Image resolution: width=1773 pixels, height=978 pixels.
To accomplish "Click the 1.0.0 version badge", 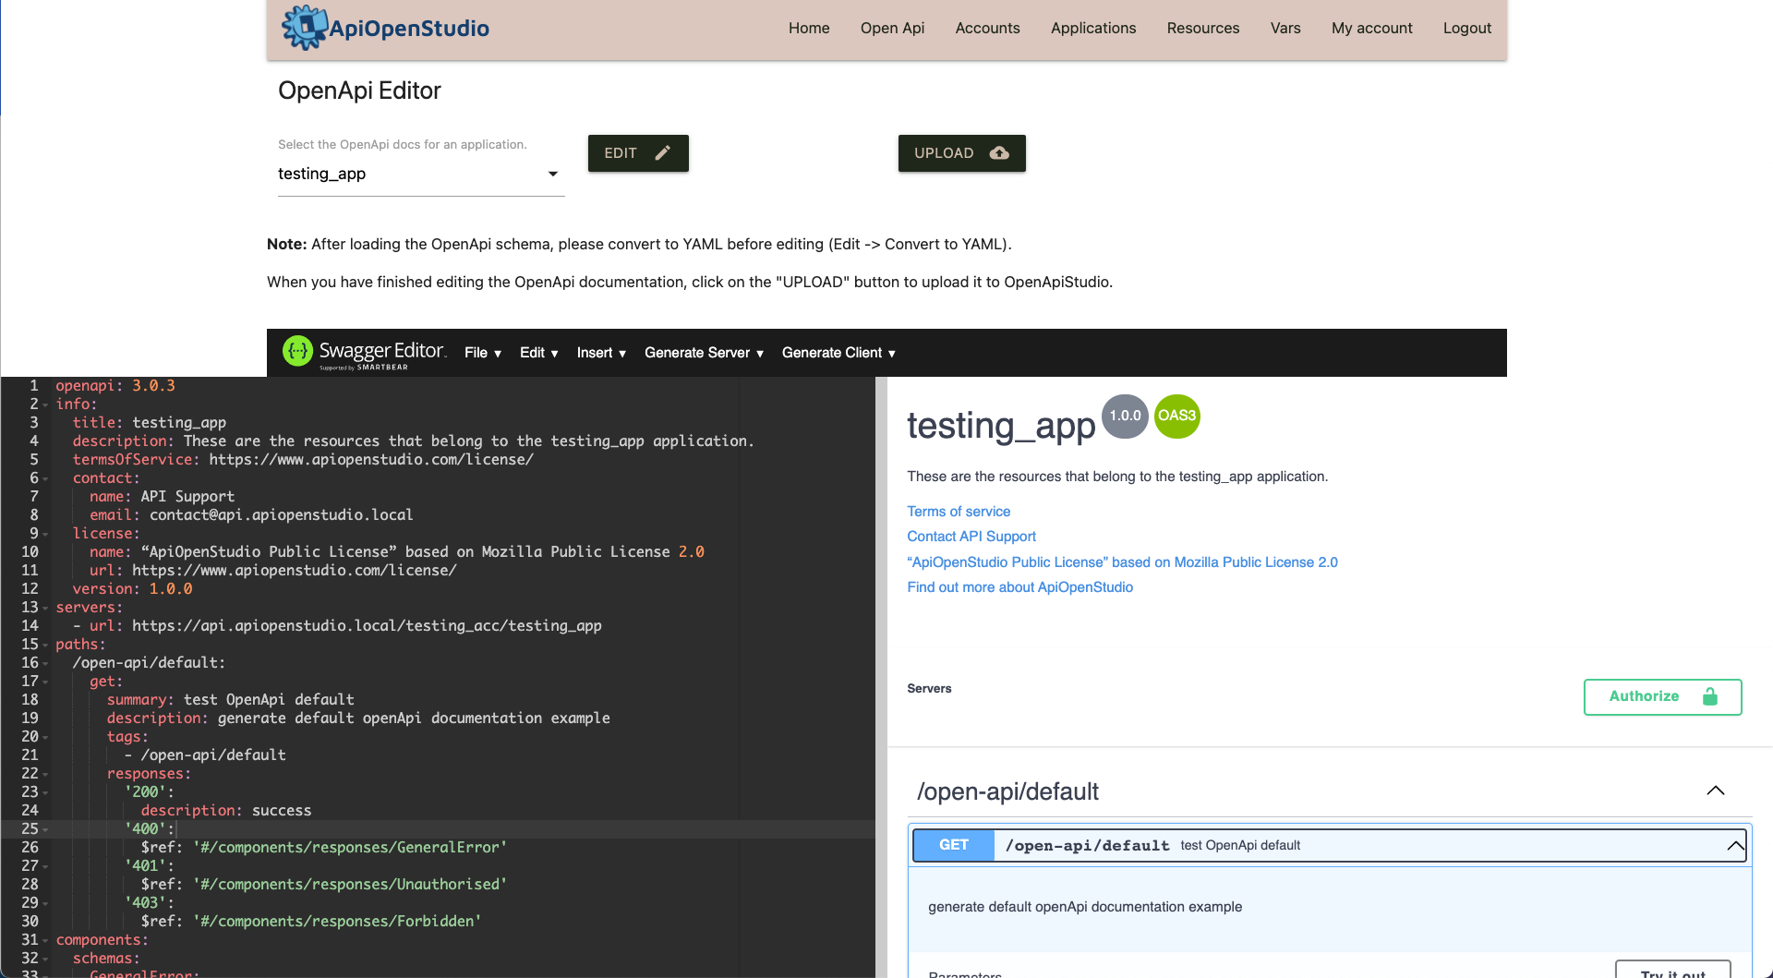I will pyautogui.click(x=1125, y=416).
